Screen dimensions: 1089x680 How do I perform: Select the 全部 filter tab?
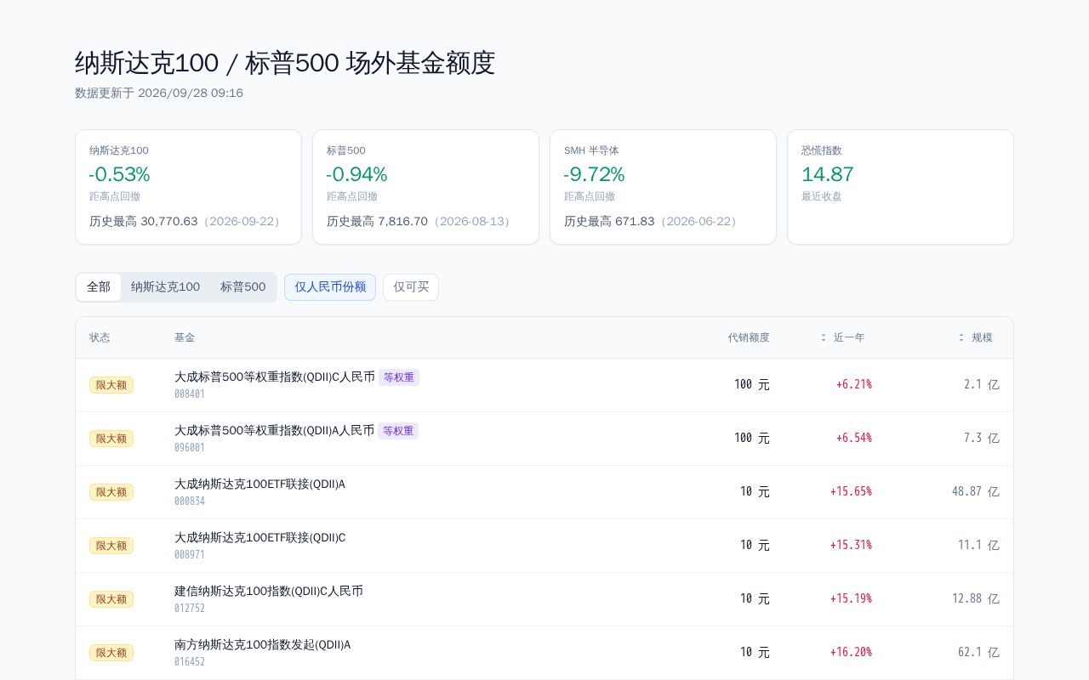(99, 287)
